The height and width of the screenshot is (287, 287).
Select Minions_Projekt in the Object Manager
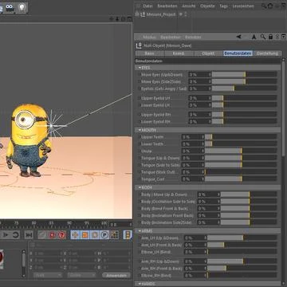(161, 14)
